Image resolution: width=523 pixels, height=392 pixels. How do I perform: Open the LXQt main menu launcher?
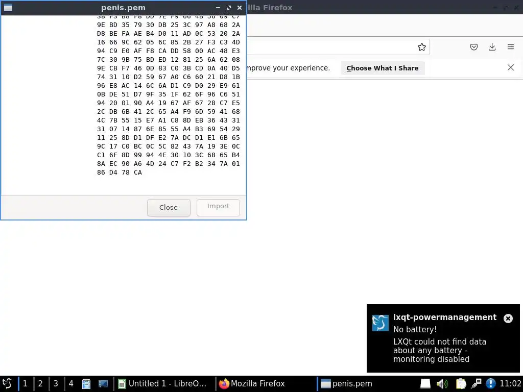pos(8,384)
